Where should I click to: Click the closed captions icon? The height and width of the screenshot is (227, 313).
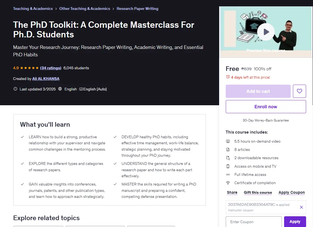(x=81, y=89)
